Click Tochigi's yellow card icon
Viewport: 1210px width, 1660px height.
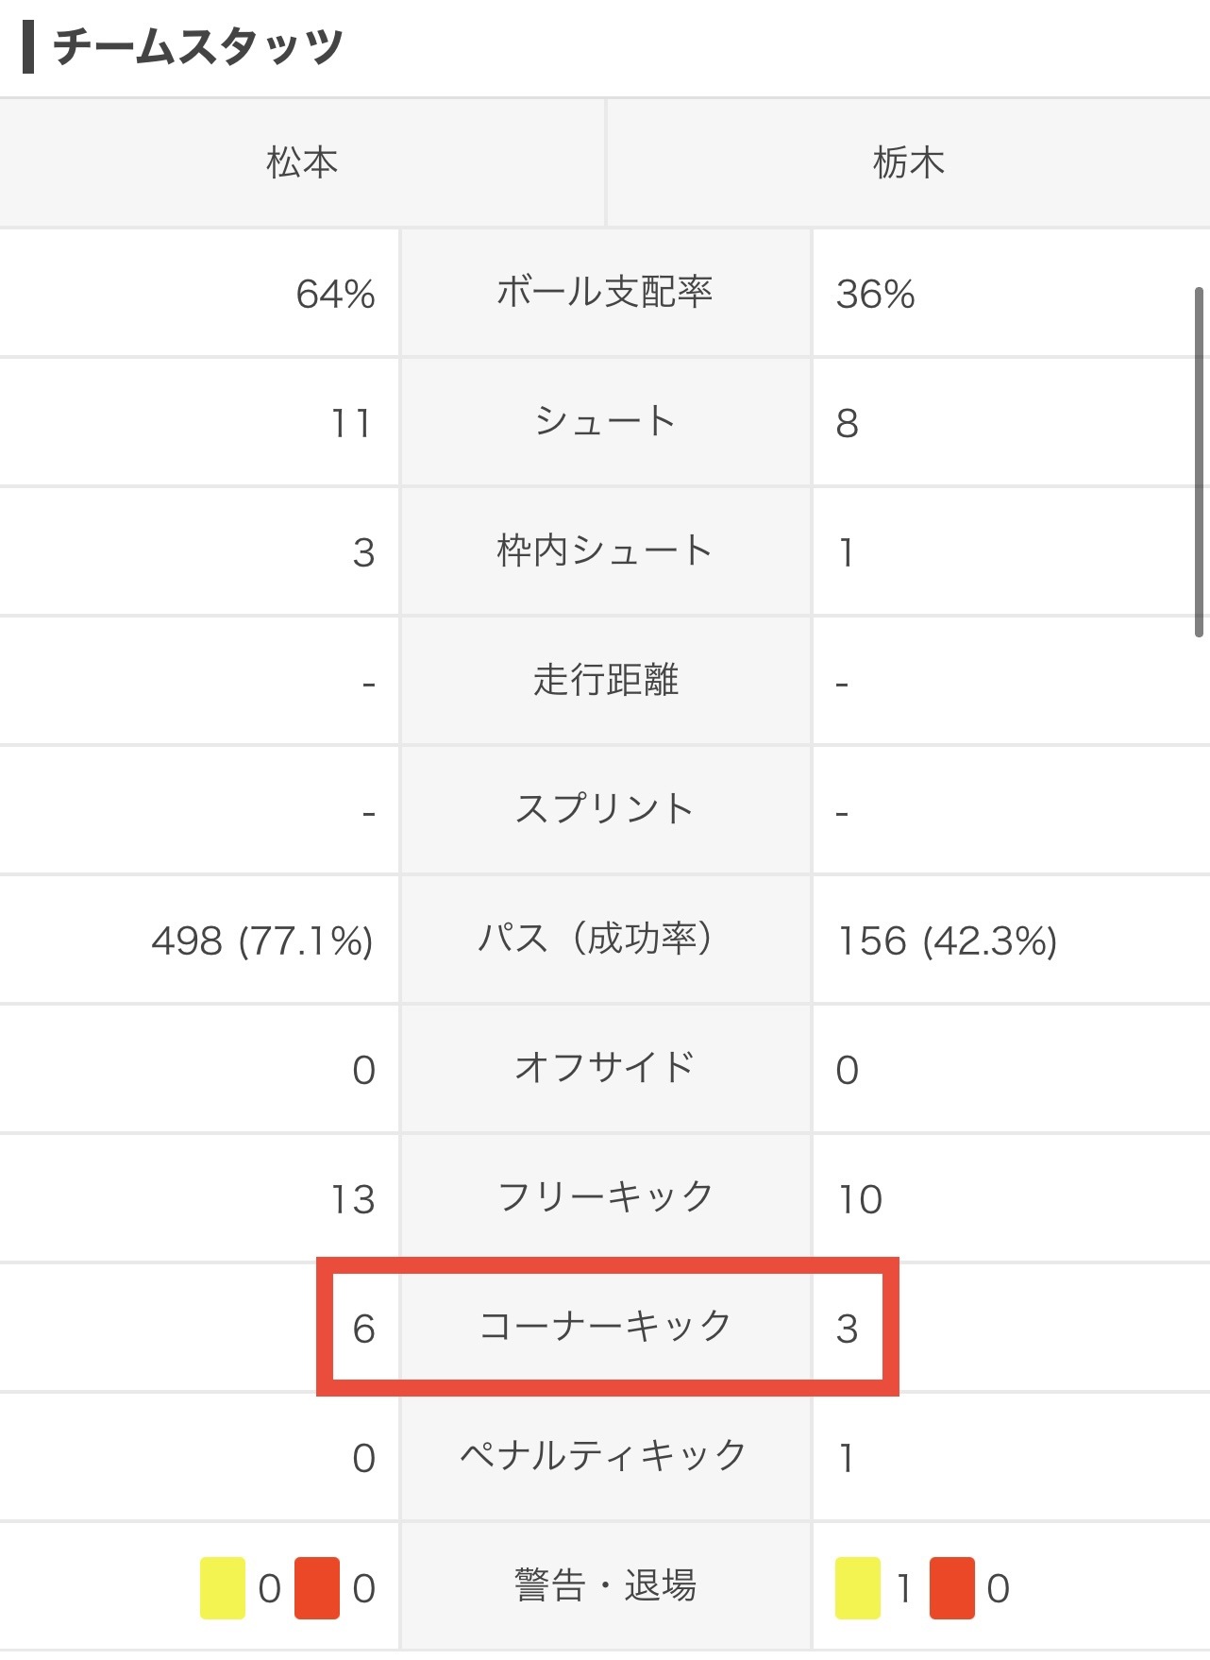coord(858,1588)
